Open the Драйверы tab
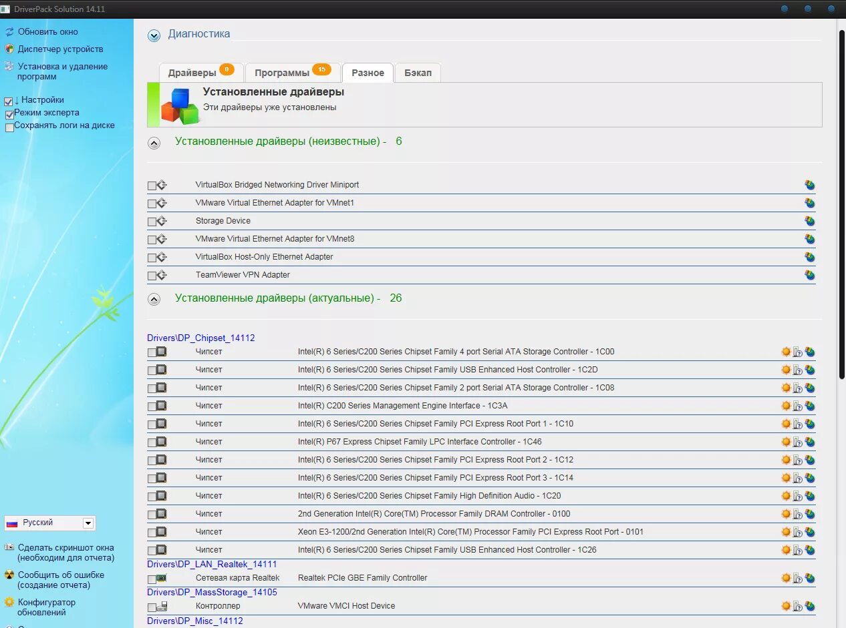The width and height of the screenshot is (846, 628). tap(200, 73)
